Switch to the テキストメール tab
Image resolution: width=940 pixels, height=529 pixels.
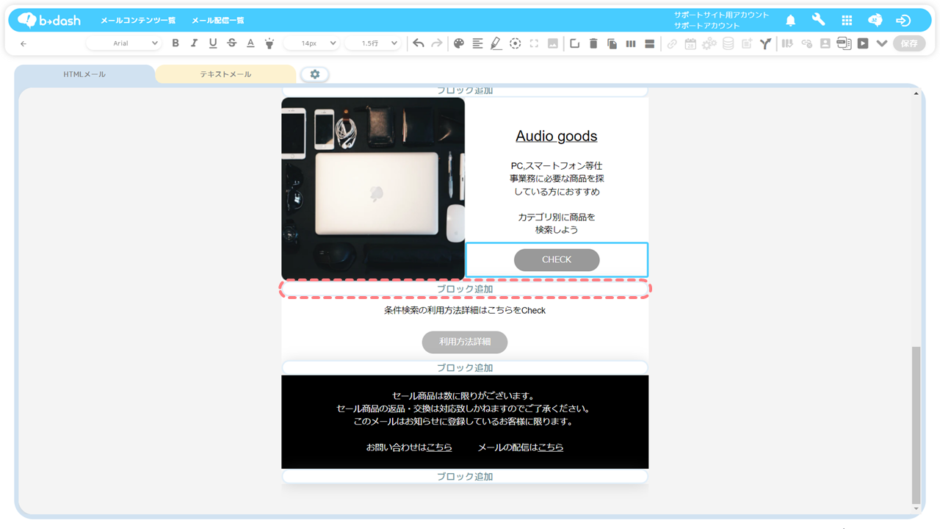(225, 74)
